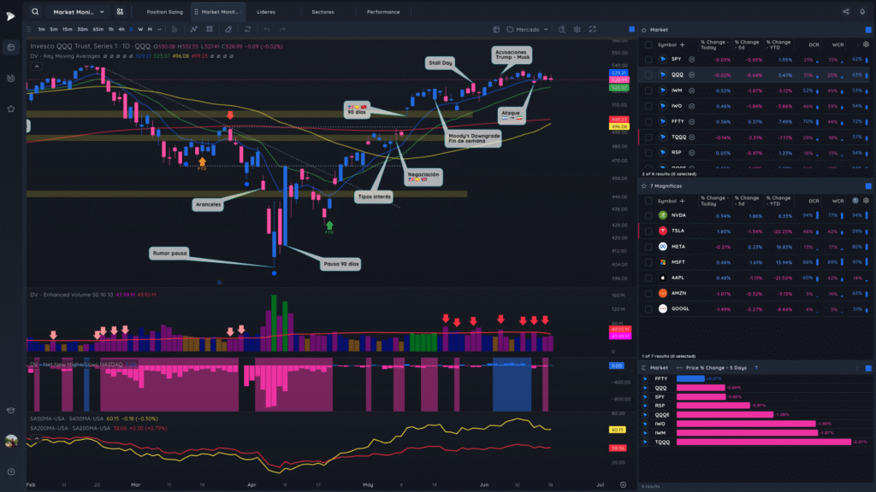Tick the checkbox for TSLA row
Image resolution: width=876 pixels, height=492 pixels.
[648, 231]
